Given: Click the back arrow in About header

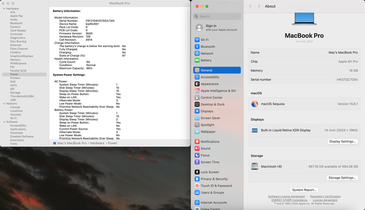Looking at the screenshot, I should [250, 6].
